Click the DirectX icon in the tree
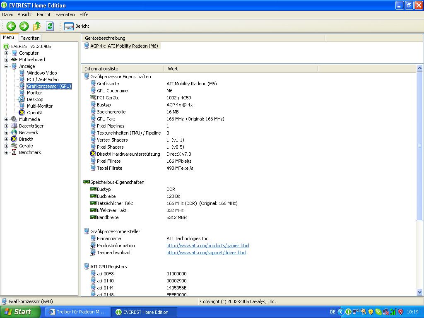The height and width of the screenshot is (318, 424). point(14,139)
